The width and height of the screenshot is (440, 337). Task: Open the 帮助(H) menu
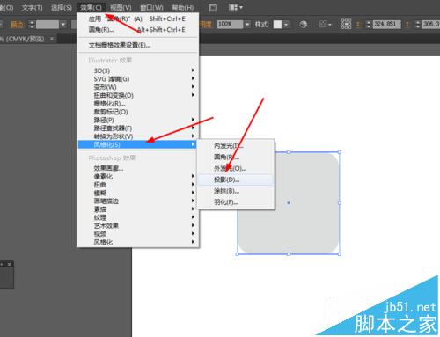[x=182, y=7]
